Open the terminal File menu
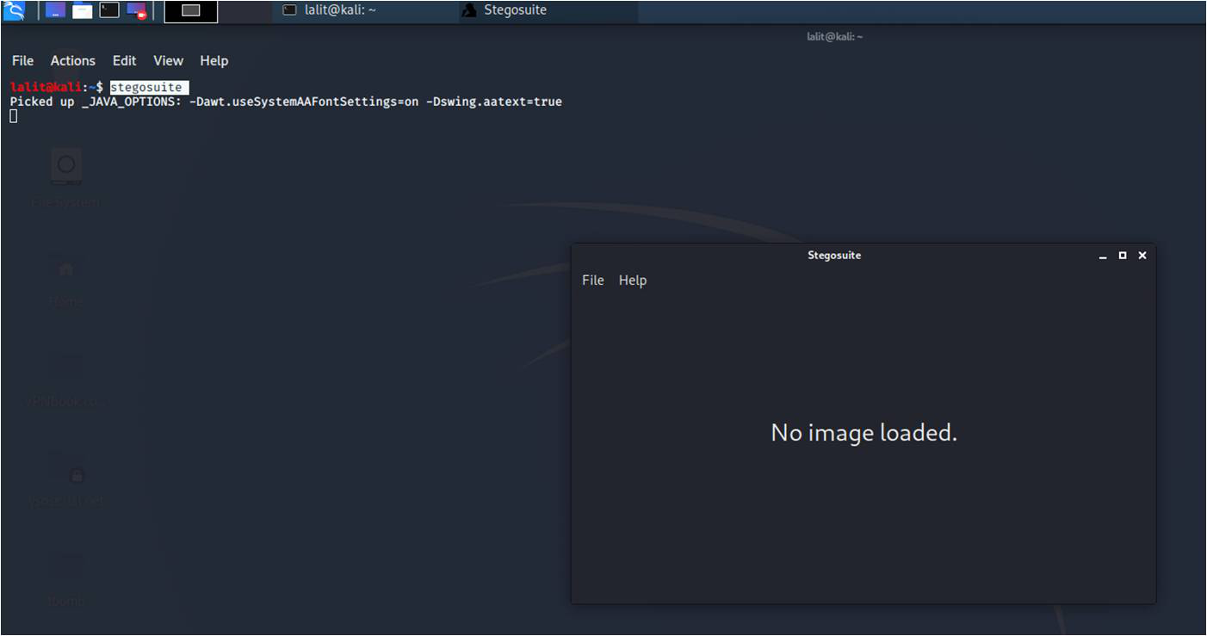The image size is (1207, 636). [23, 60]
